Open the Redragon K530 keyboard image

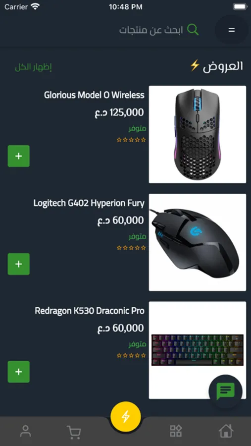tap(198, 350)
